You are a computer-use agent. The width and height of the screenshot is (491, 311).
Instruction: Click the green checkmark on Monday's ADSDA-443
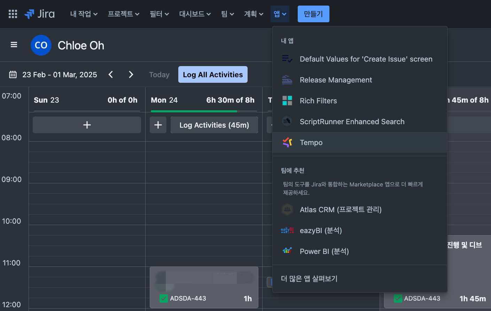[163, 298]
